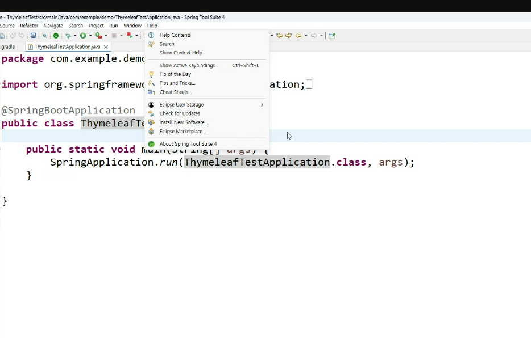Open the Console monitor toolbar icon
The height and width of the screenshot is (338, 531).
click(33, 36)
